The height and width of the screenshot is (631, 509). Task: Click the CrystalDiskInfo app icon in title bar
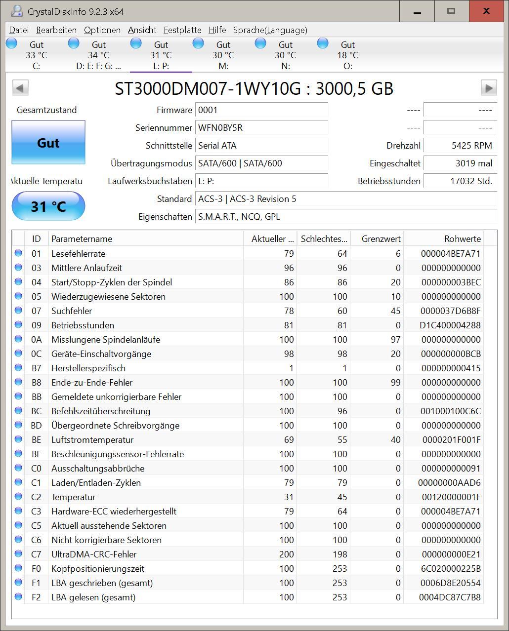click(x=16, y=11)
